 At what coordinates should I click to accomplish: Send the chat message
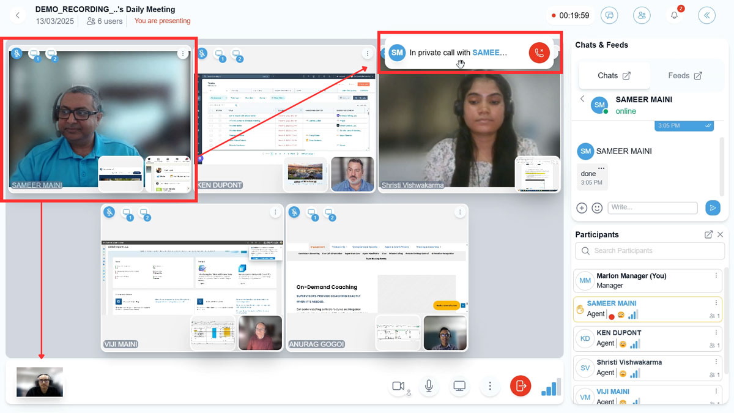click(713, 208)
